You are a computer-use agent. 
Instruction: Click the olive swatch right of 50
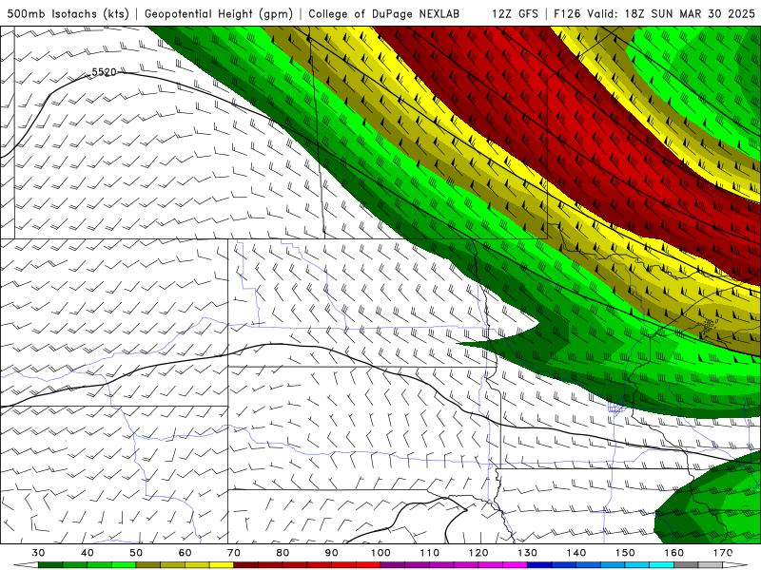pos(148,565)
